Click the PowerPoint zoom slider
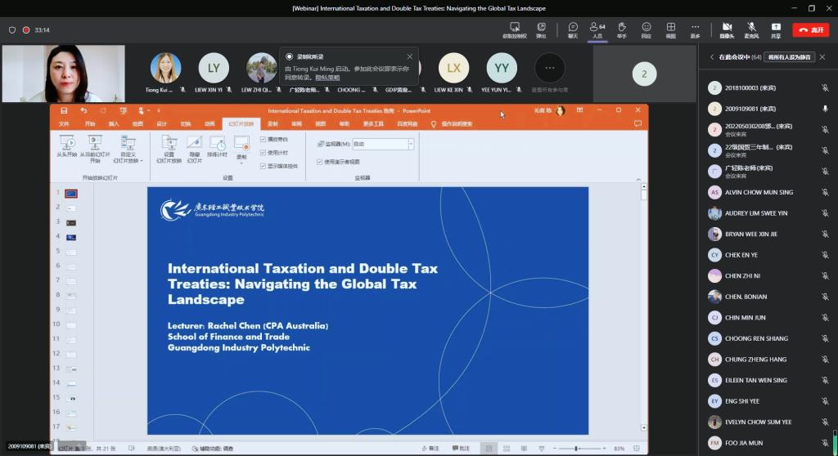Screen dimensions: 838x456 [576, 448]
